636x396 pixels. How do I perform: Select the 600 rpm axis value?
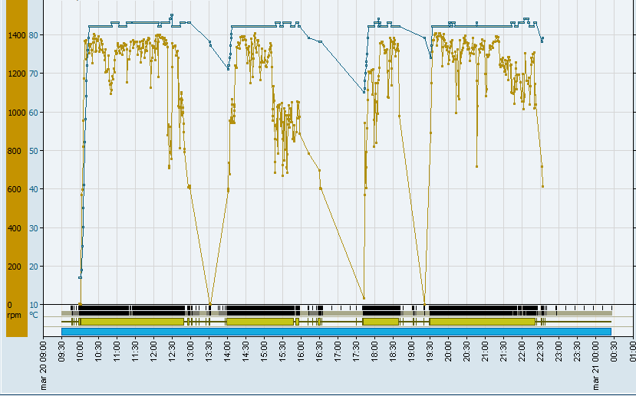15,189
